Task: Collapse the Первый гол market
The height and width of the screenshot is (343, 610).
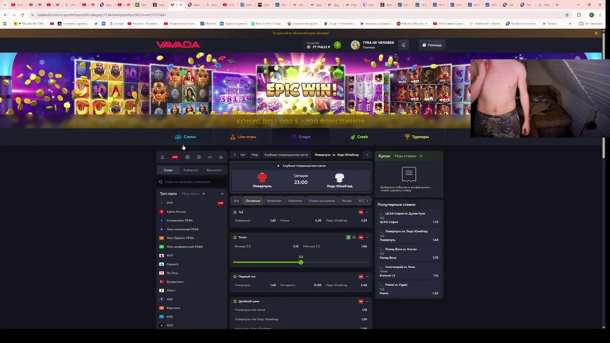Action: coord(367,276)
